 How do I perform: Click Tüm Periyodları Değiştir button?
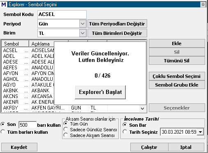pyautogui.click(x=117, y=24)
